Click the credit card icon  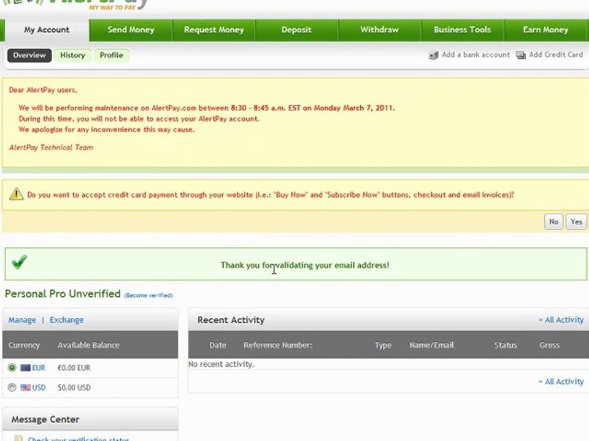click(x=521, y=55)
